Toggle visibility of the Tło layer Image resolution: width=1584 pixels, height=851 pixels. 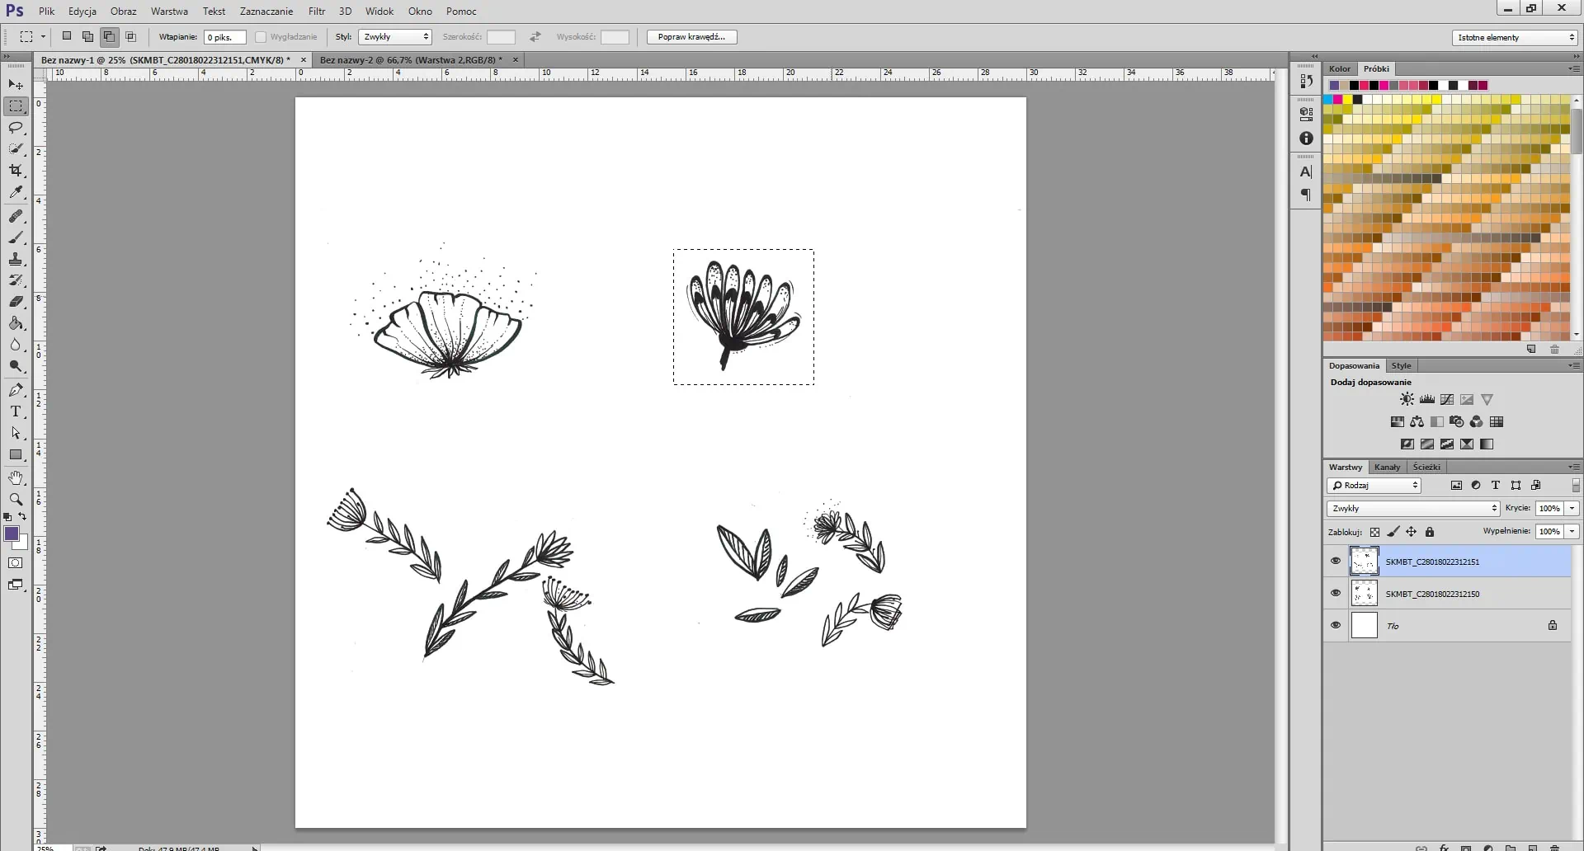(1336, 625)
